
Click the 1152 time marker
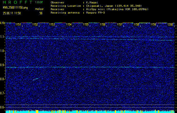[x=35, y=24]
